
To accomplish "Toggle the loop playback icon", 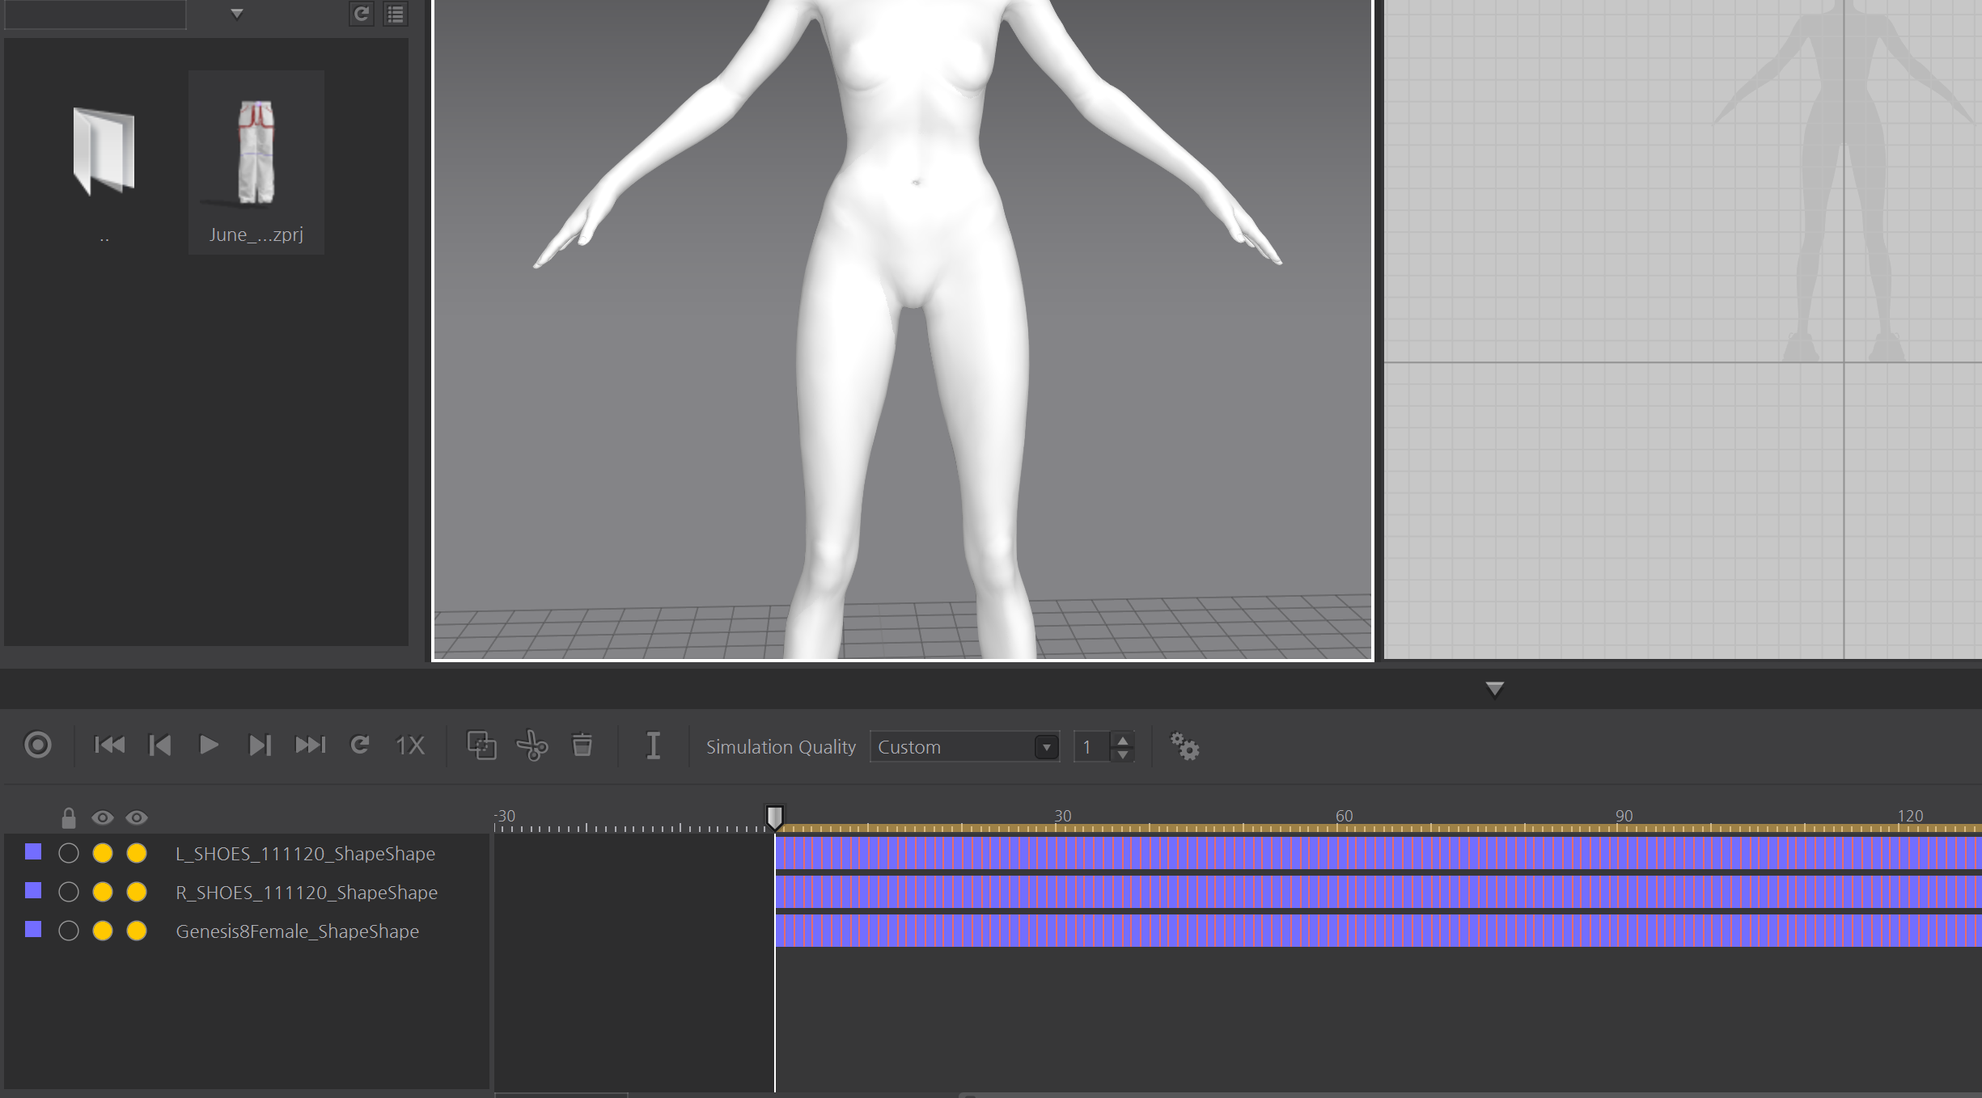I will (x=360, y=745).
